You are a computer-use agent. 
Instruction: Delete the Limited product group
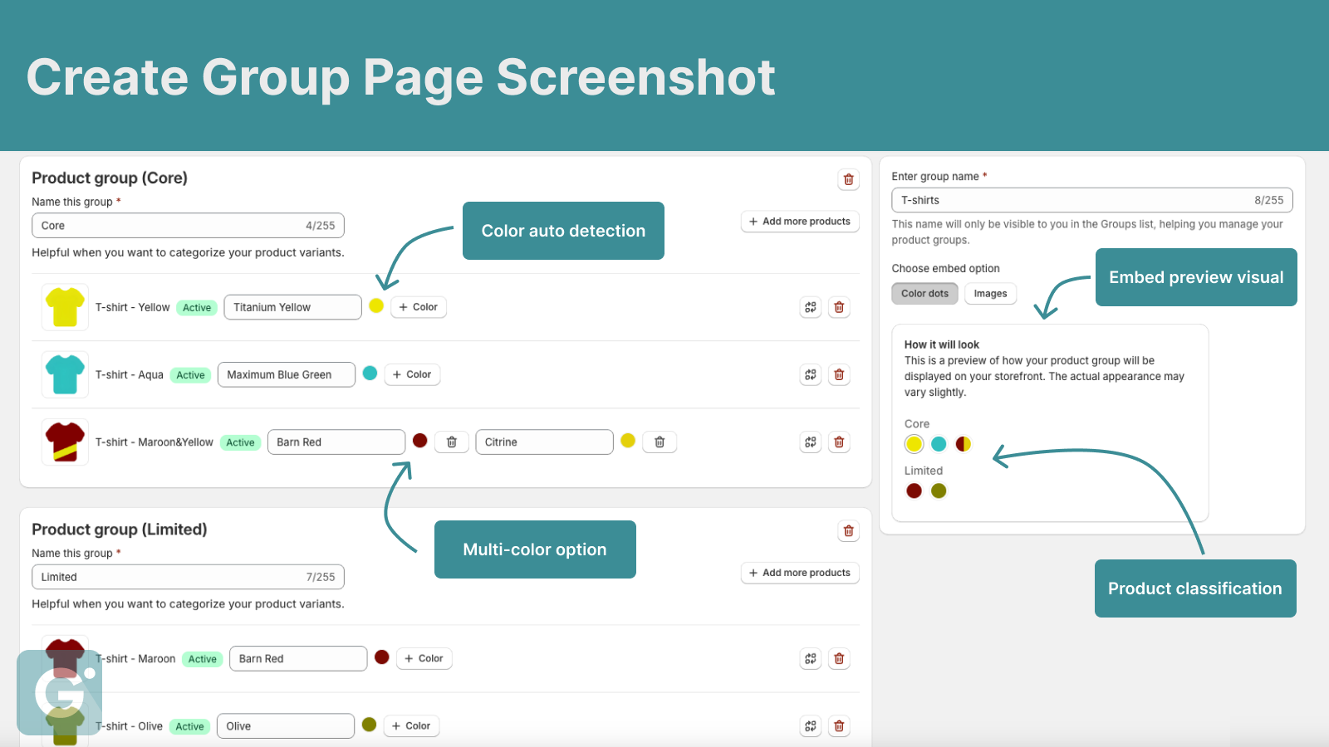click(x=848, y=531)
